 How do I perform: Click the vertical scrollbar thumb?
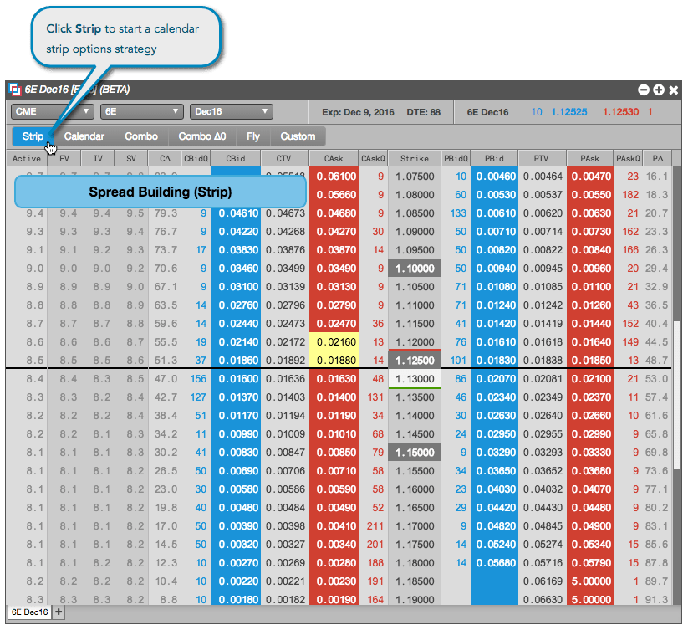tap(677, 395)
